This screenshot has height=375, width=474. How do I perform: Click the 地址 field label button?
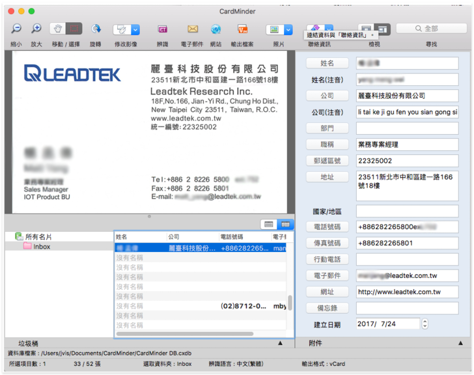tap(328, 177)
